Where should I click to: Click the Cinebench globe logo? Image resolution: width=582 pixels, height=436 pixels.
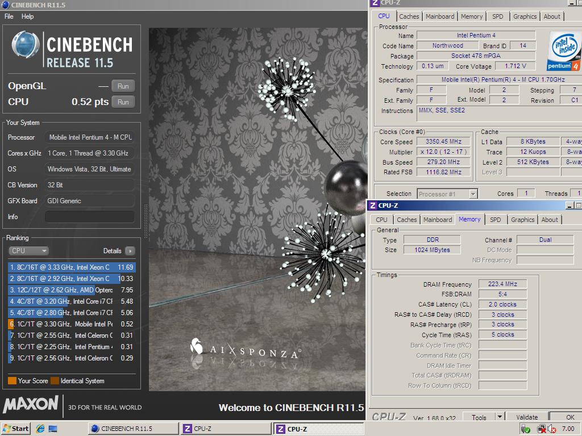tap(25, 44)
